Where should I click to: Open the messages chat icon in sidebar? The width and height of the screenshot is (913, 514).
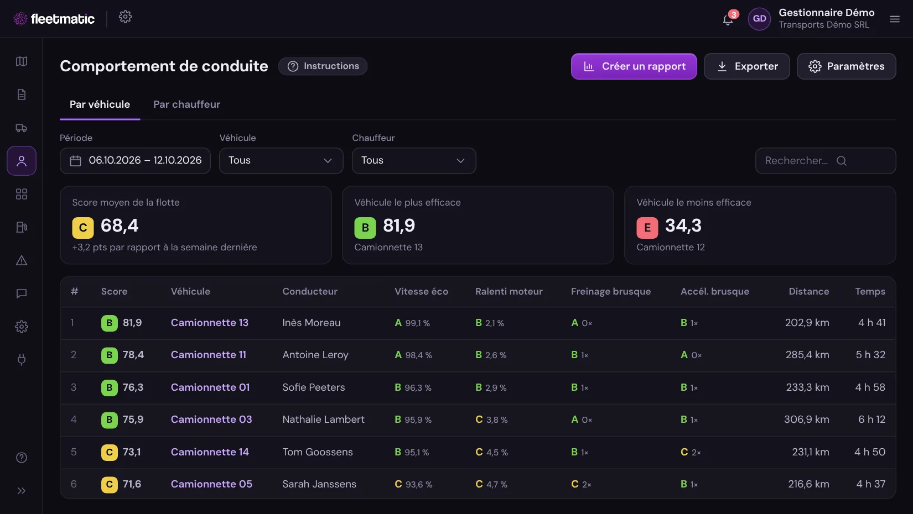coord(22,293)
